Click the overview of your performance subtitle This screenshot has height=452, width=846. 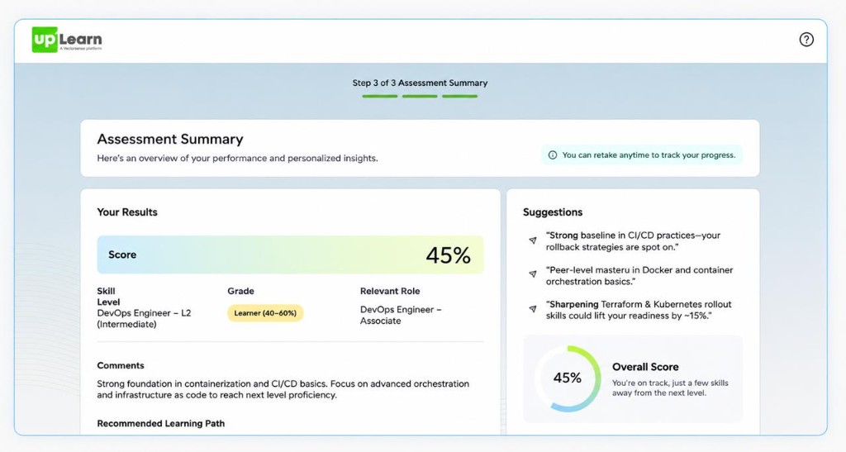click(x=237, y=159)
